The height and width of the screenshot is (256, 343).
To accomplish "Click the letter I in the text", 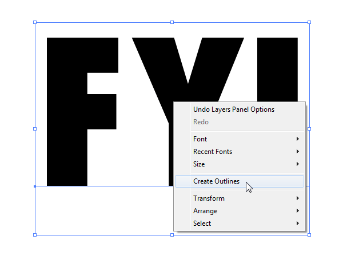I will point(277,70).
